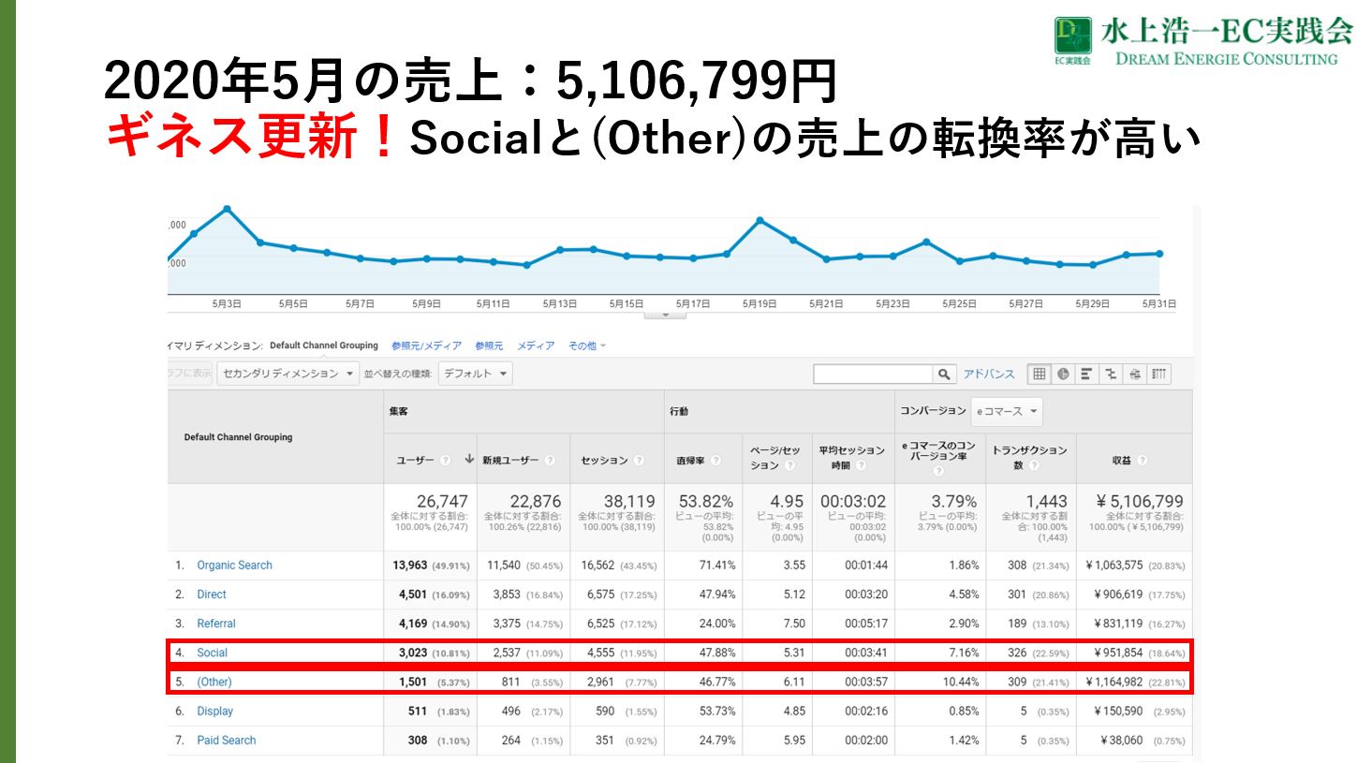The image size is (1357, 763).
Task: Switch to the pie chart view icon
Action: [x=1064, y=374]
